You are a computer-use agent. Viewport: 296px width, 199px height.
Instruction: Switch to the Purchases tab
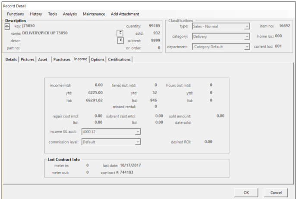(62, 60)
